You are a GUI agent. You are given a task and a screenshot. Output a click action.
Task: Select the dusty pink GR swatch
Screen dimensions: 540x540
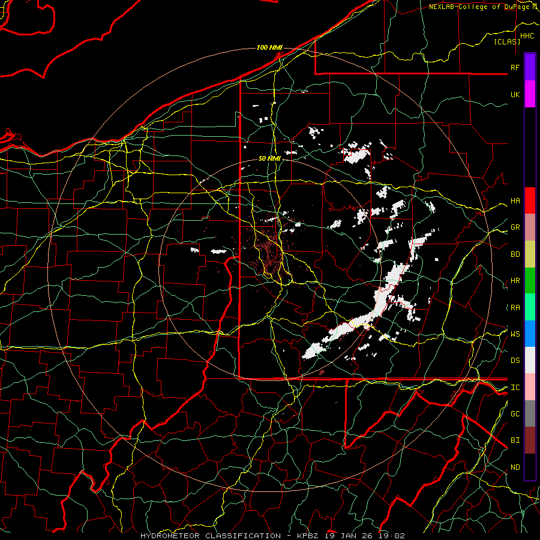[530, 227]
